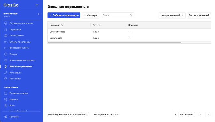Click the Внешние переменные lightning icon
The image size is (215, 122).
(6, 67)
